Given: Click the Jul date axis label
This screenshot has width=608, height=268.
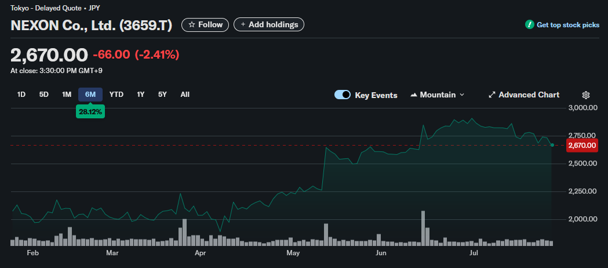Looking at the screenshot, I should 473,253.
